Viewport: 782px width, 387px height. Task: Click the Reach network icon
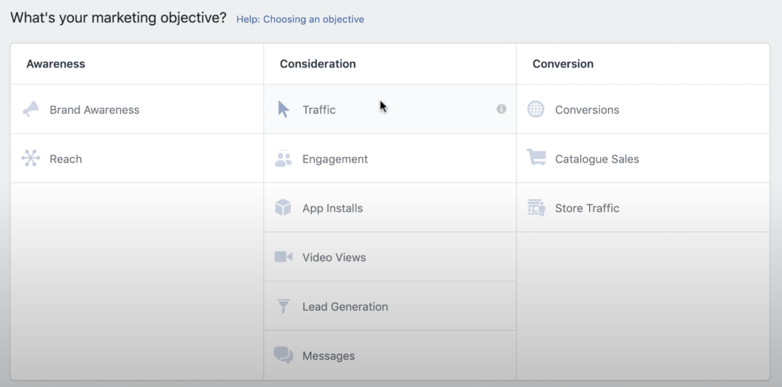pyautogui.click(x=31, y=158)
